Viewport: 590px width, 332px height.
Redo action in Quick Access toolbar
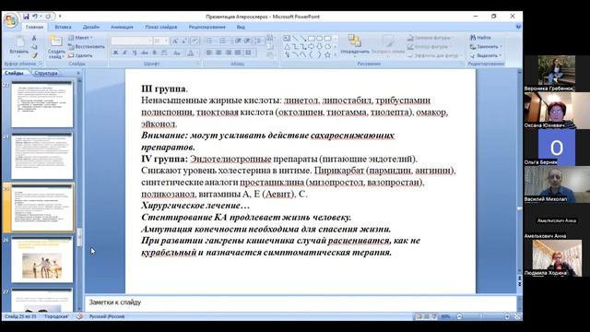(48, 17)
